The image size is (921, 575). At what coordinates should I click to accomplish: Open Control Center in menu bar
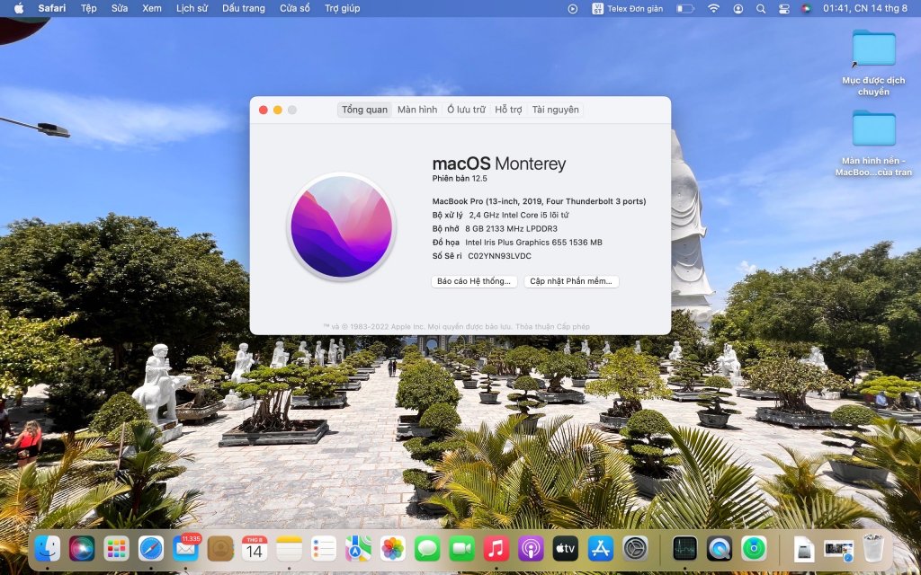coord(783,8)
